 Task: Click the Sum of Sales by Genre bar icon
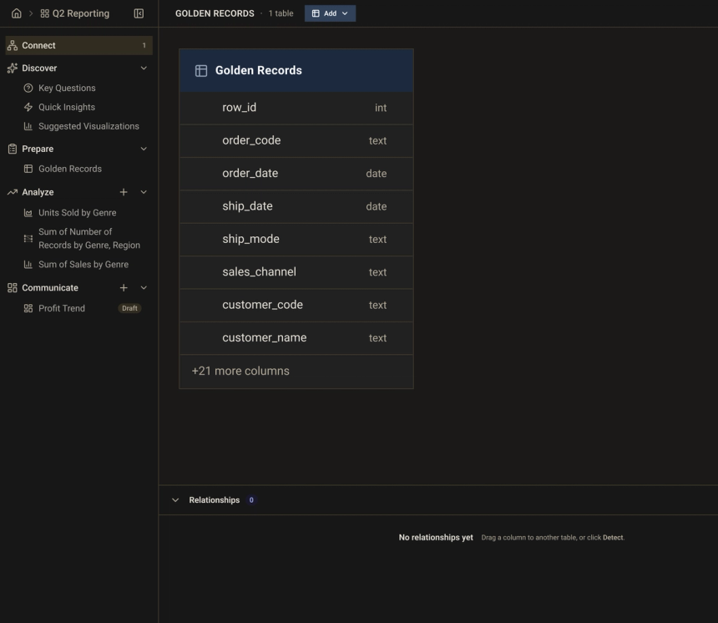coord(28,265)
